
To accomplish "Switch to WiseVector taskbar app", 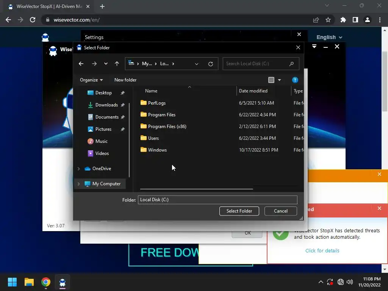I will click(x=63, y=282).
